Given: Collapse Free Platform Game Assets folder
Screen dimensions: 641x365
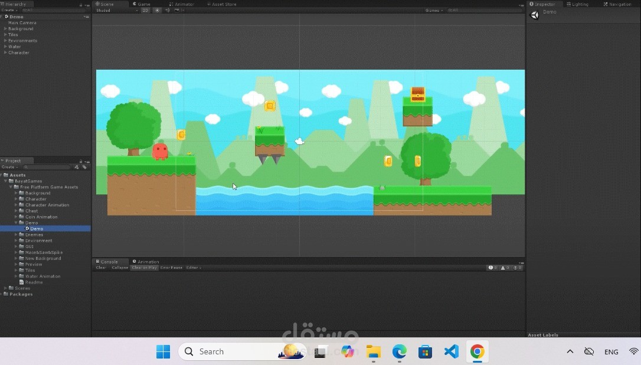Looking at the screenshot, I should pos(11,187).
